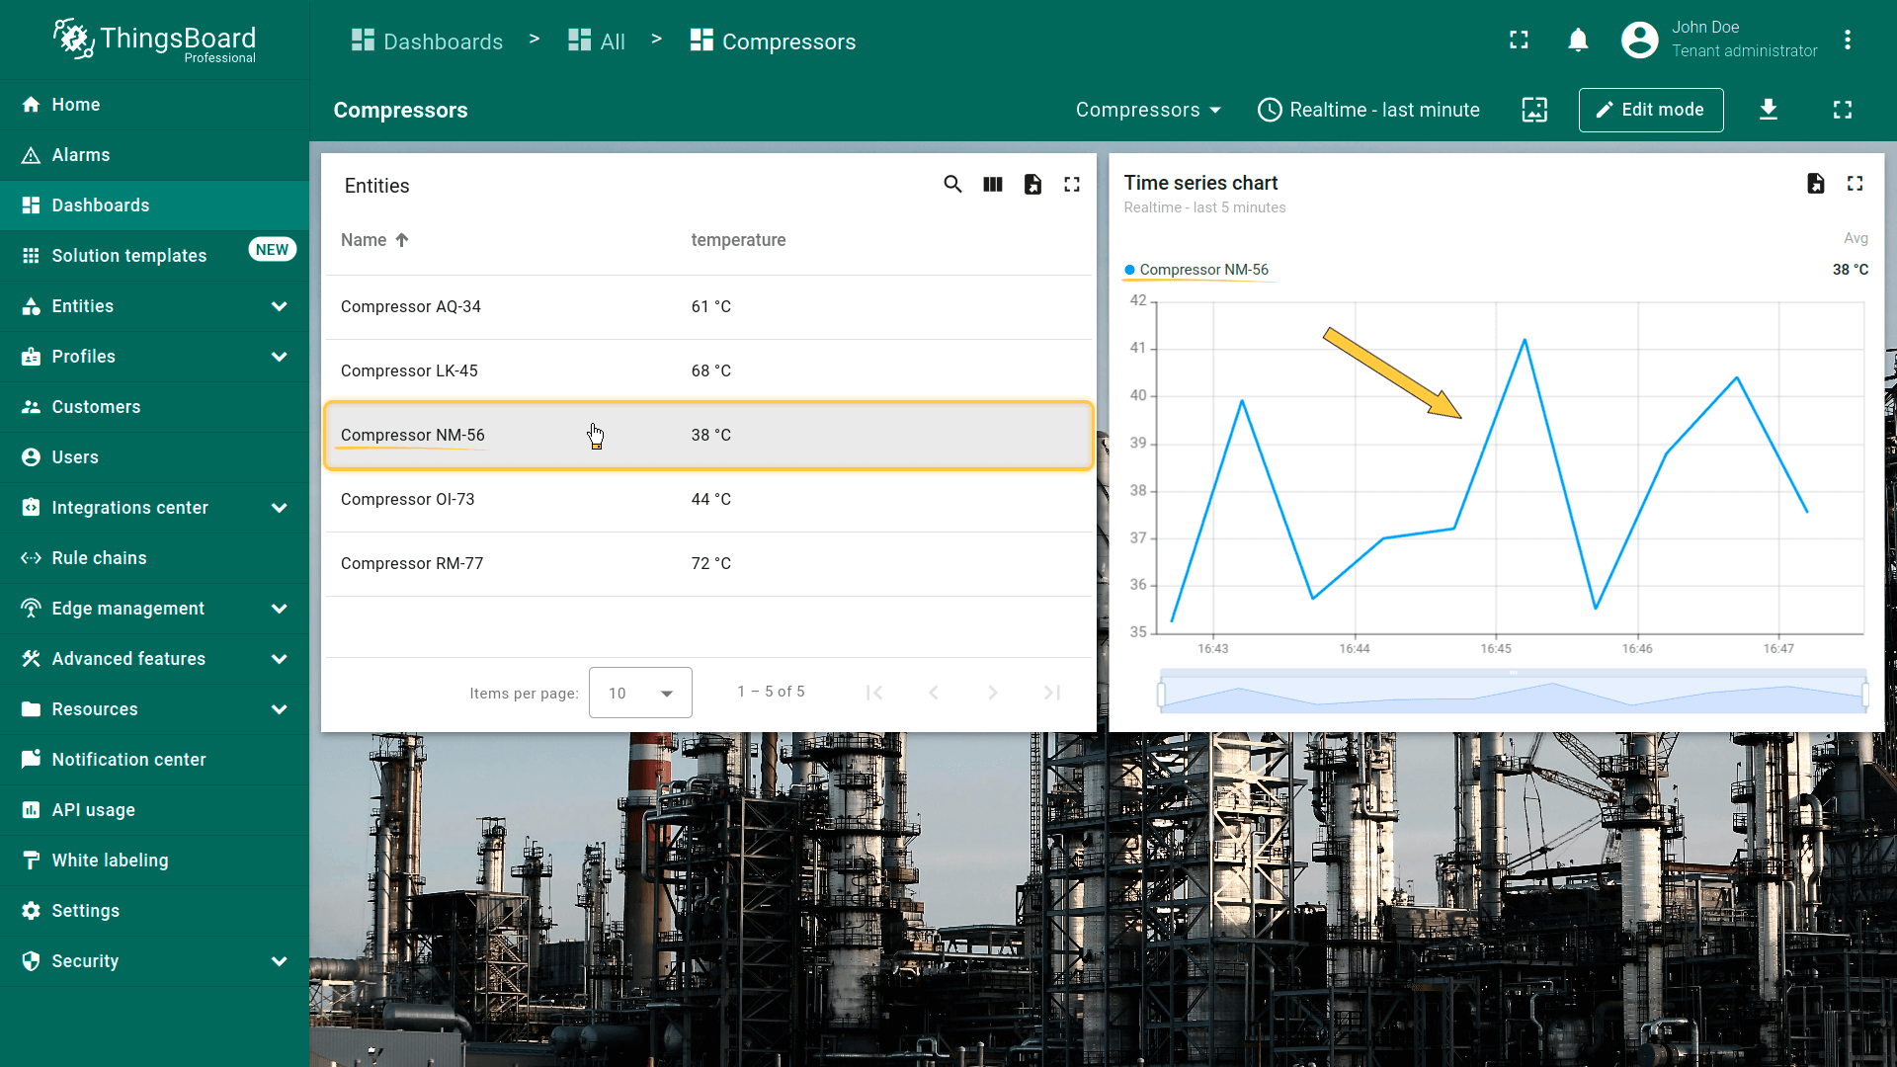Go to Alarms in sidebar

81,155
